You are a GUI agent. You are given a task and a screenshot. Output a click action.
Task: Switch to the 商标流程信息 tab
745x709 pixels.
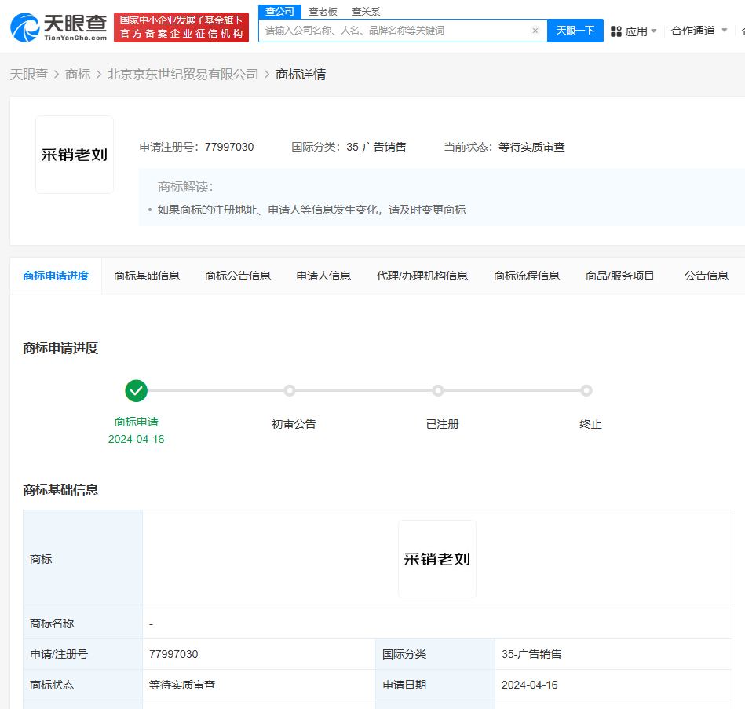click(x=526, y=276)
